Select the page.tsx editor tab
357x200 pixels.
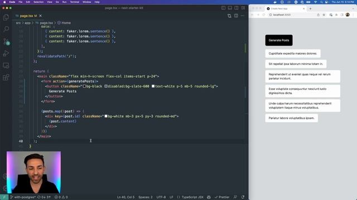click(28, 16)
